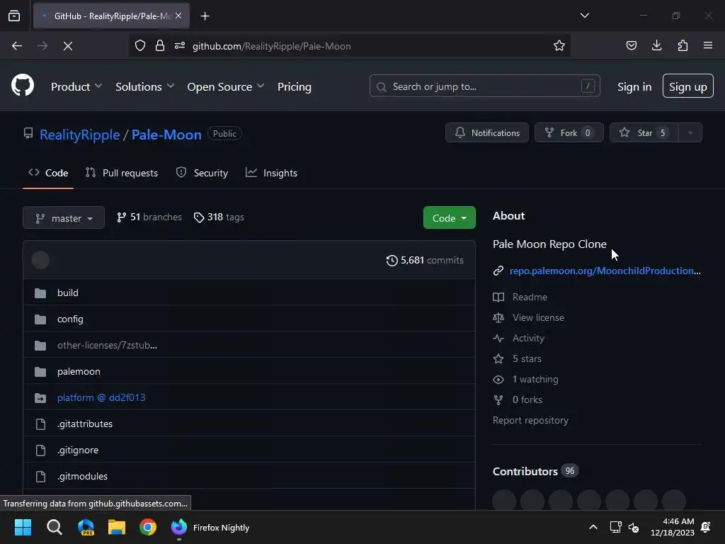Launch File Explorer from the taskbar
Screen dimensions: 725x544
click(x=117, y=527)
